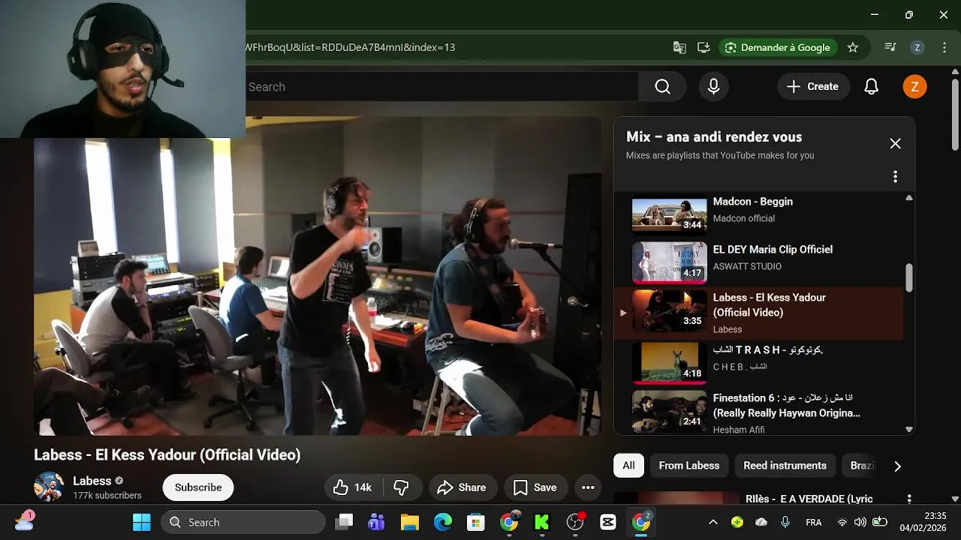Viewport: 961px width, 540px height.
Task: Click the Create button
Action: pyautogui.click(x=813, y=87)
